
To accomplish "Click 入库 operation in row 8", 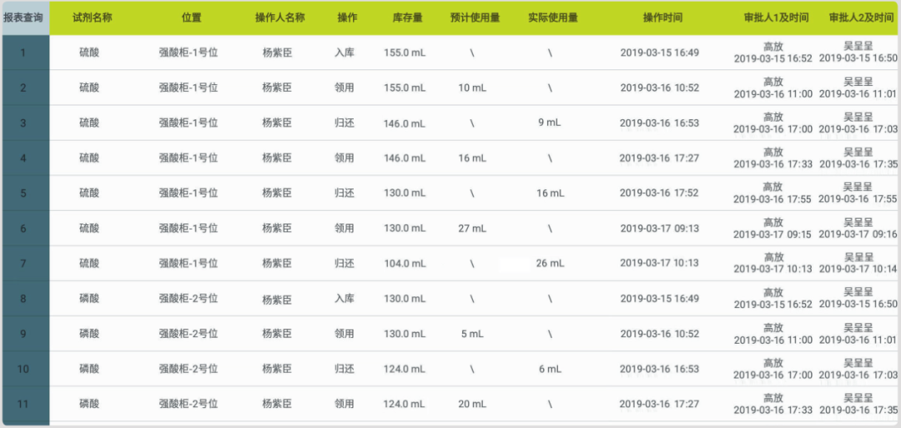I will [345, 299].
